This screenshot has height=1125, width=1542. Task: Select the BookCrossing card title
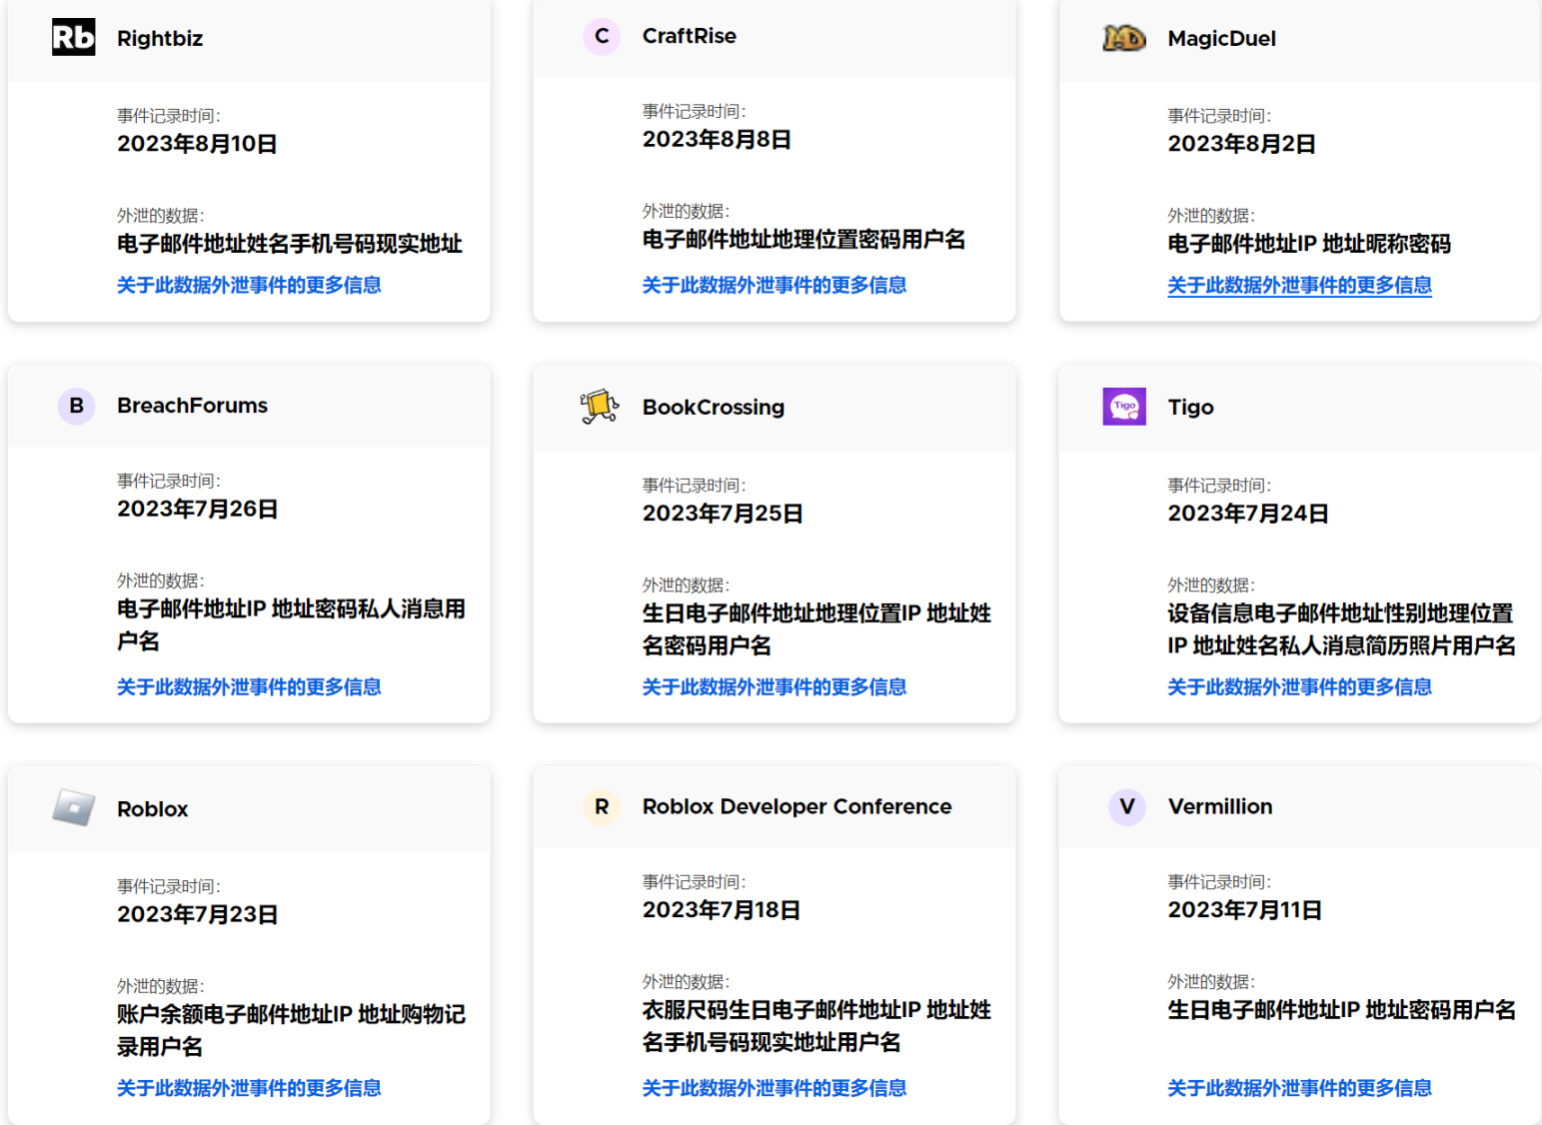click(714, 407)
